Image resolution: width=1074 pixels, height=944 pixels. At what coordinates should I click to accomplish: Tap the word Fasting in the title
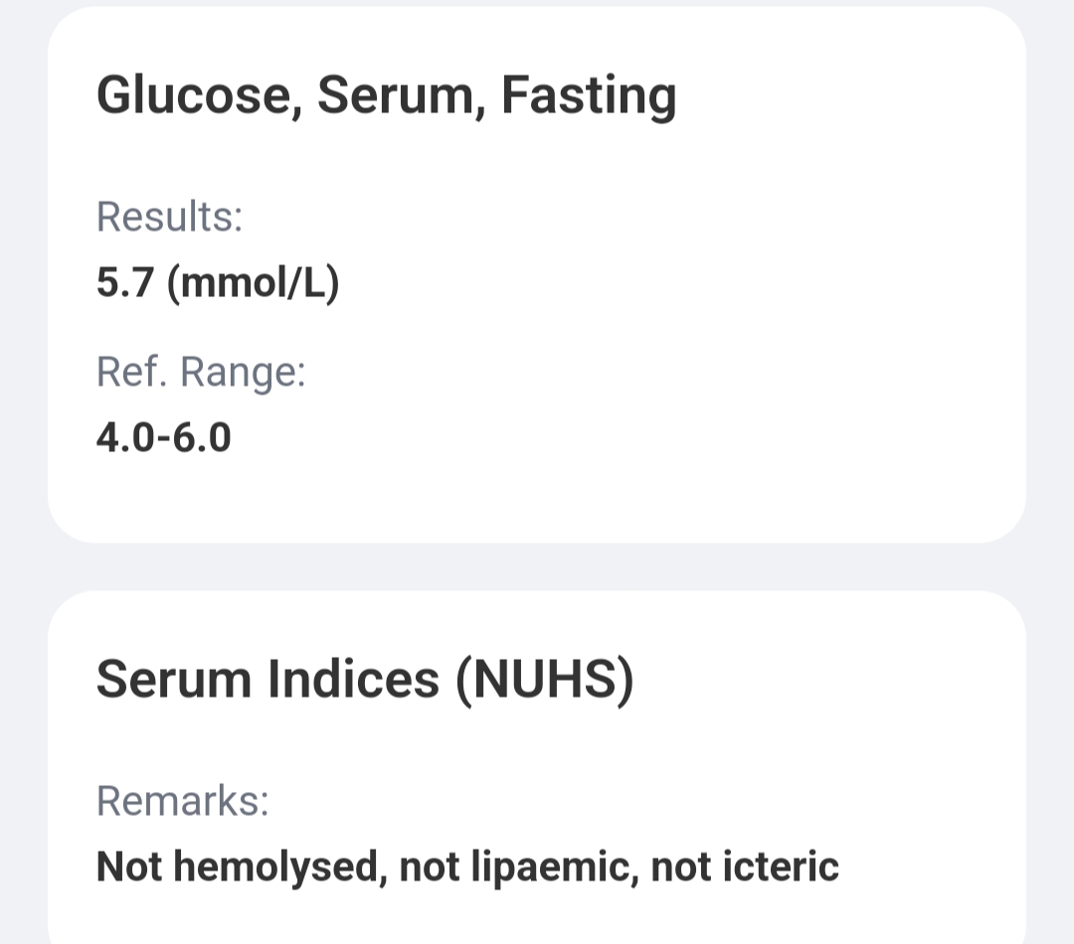589,95
